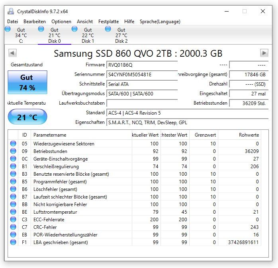278x268 pixels.
Task: Click status icon of row B6 Löschfehler
Action: [13, 189]
